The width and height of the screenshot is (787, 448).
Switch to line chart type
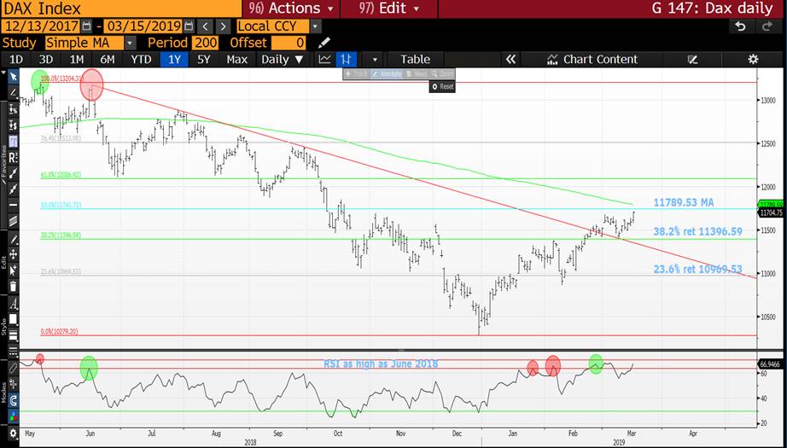click(324, 59)
